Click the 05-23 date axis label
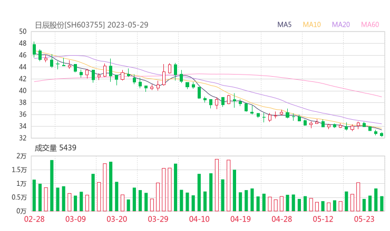This screenshot has width=390, height=231. coord(364,219)
